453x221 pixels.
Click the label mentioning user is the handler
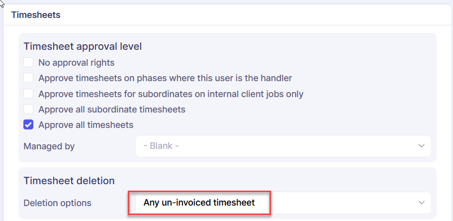(165, 78)
